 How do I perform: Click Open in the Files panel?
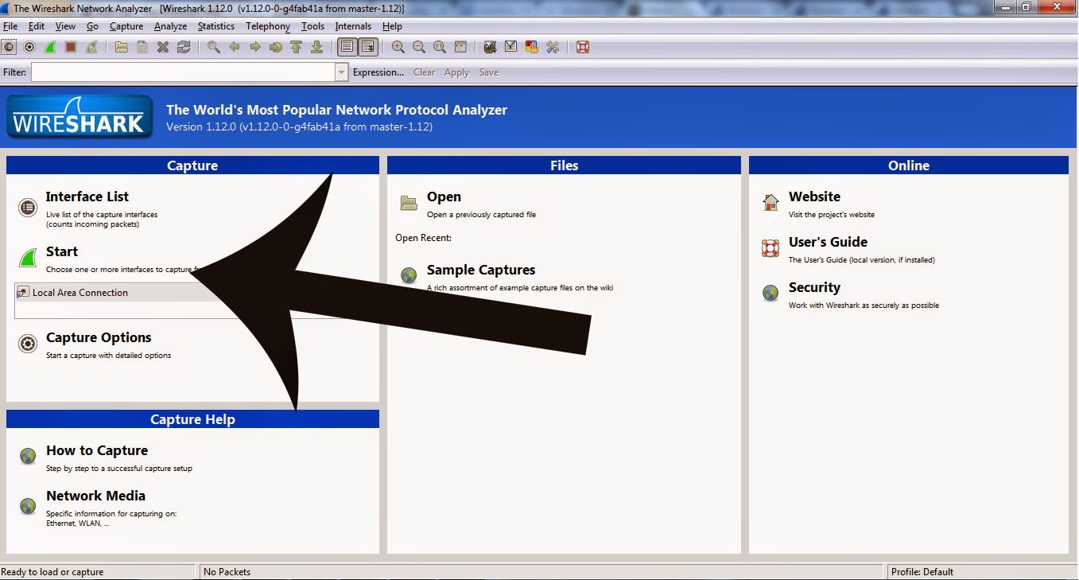tap(444, 197)
